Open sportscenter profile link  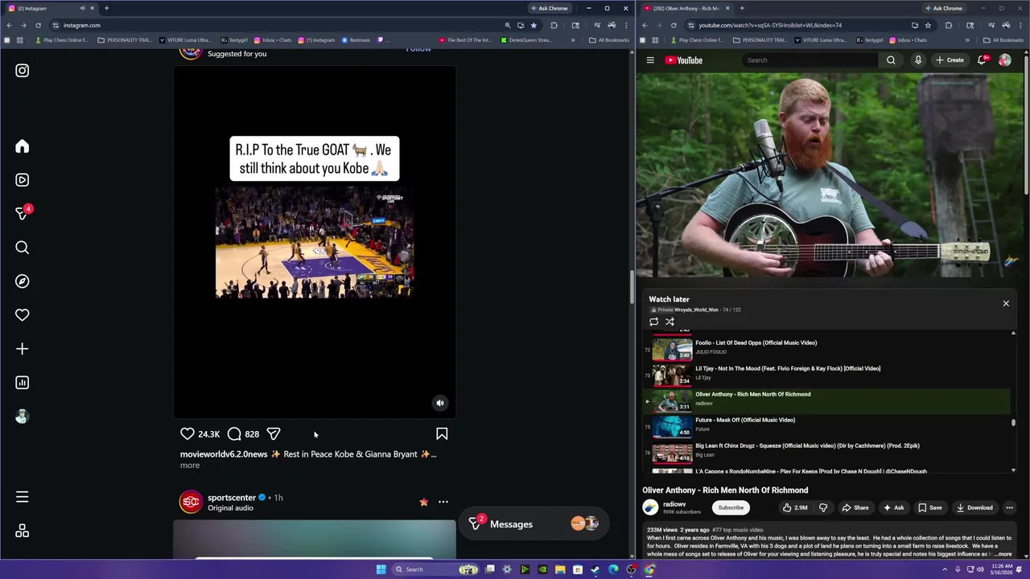[x=232, y=498]
